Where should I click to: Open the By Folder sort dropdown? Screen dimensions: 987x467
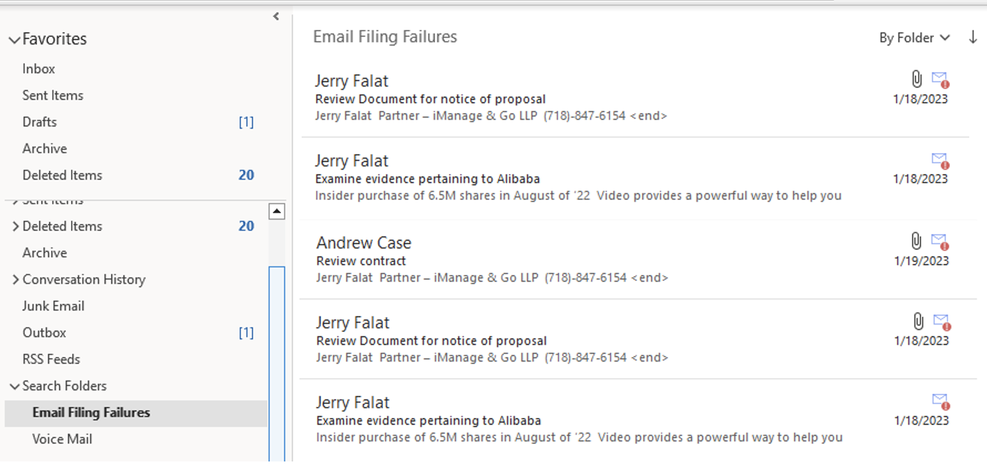tap(914, 38)
